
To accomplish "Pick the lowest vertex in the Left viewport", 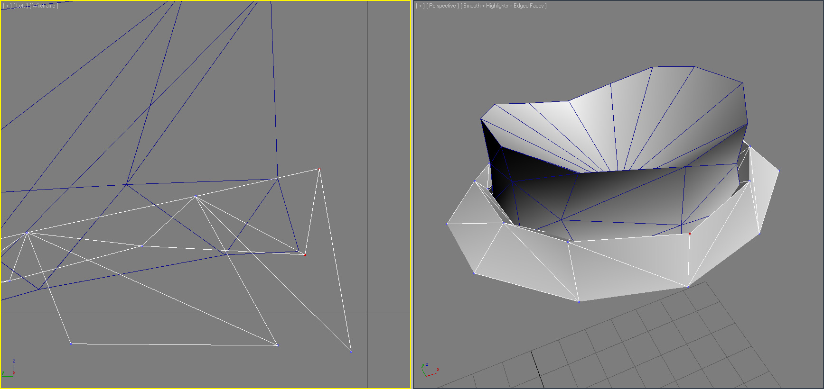I will coord(351,352).
